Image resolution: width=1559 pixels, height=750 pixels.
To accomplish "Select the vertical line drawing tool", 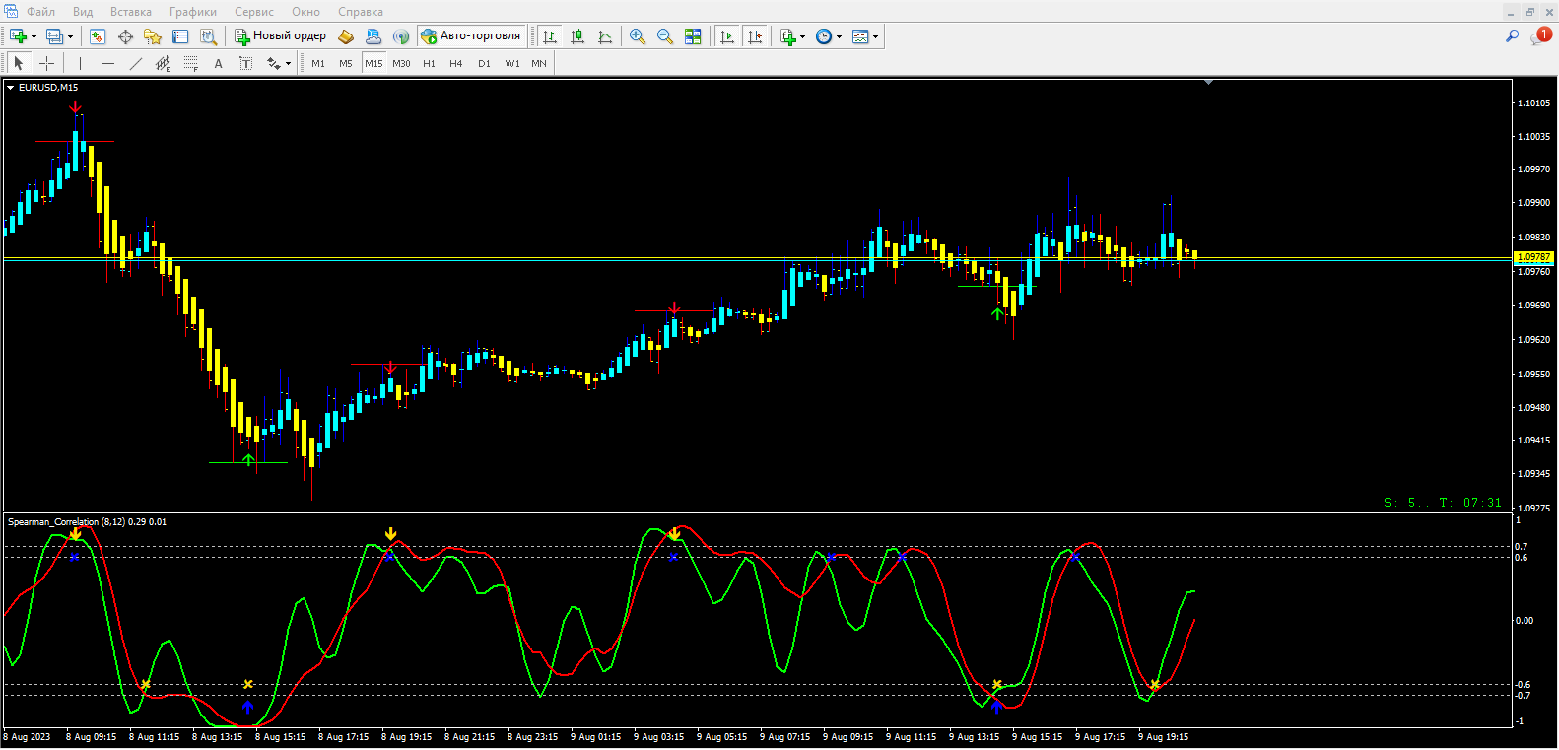I will (x=81, y=63).
